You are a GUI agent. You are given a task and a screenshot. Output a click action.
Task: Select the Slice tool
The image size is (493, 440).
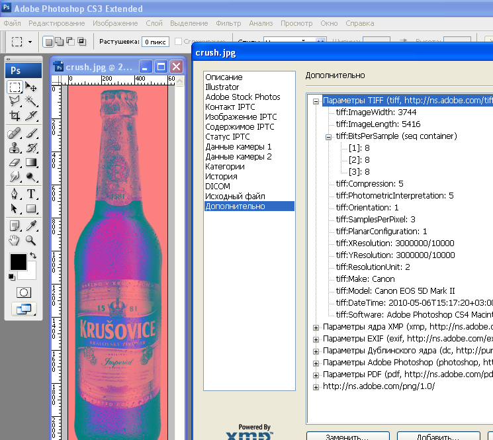tap(31, 115)
